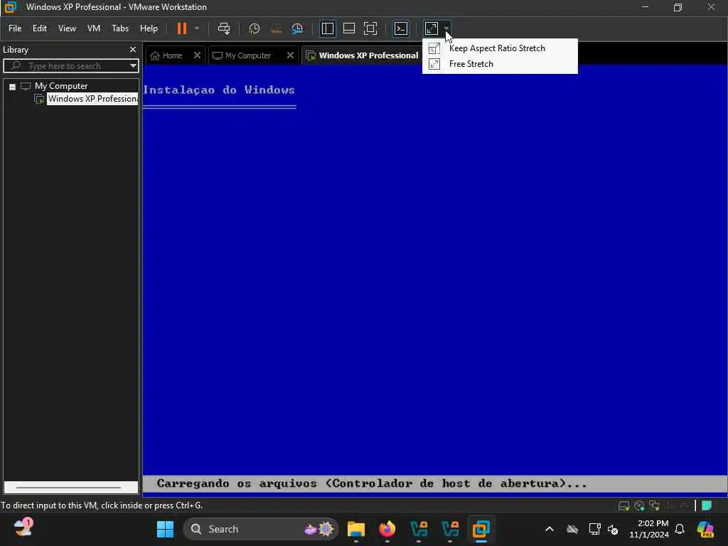Open the notifications bell icon

point(680,529)
